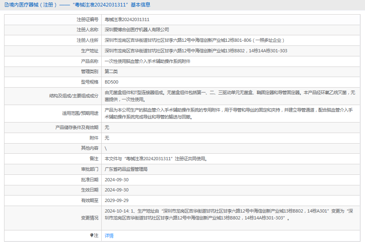
Task: Select the change record dated 2024-10-14
Action: click(x=229, y=214)
